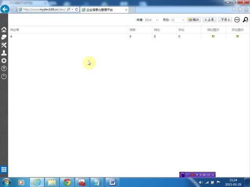
Task: Click the magnifier search icon top right
Action: pyautogui.click(x=245, y=20)
